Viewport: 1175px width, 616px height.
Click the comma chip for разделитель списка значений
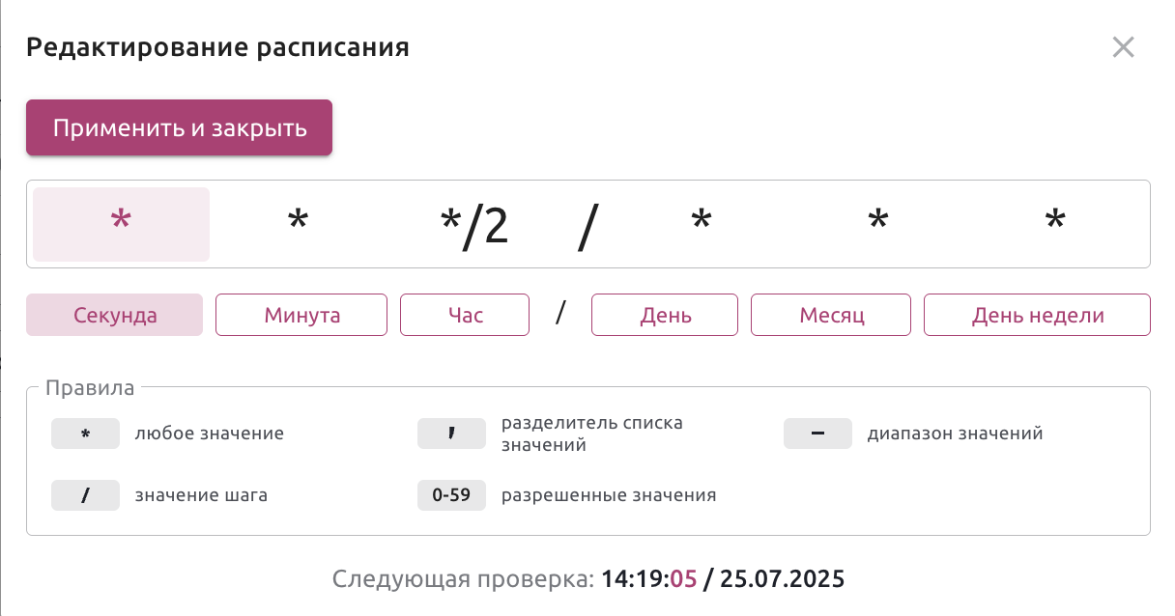tap(451, 434)
